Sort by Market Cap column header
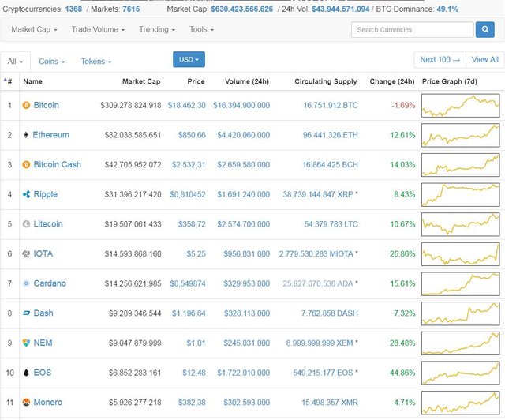505x420 pixels. tap(141, 81)
